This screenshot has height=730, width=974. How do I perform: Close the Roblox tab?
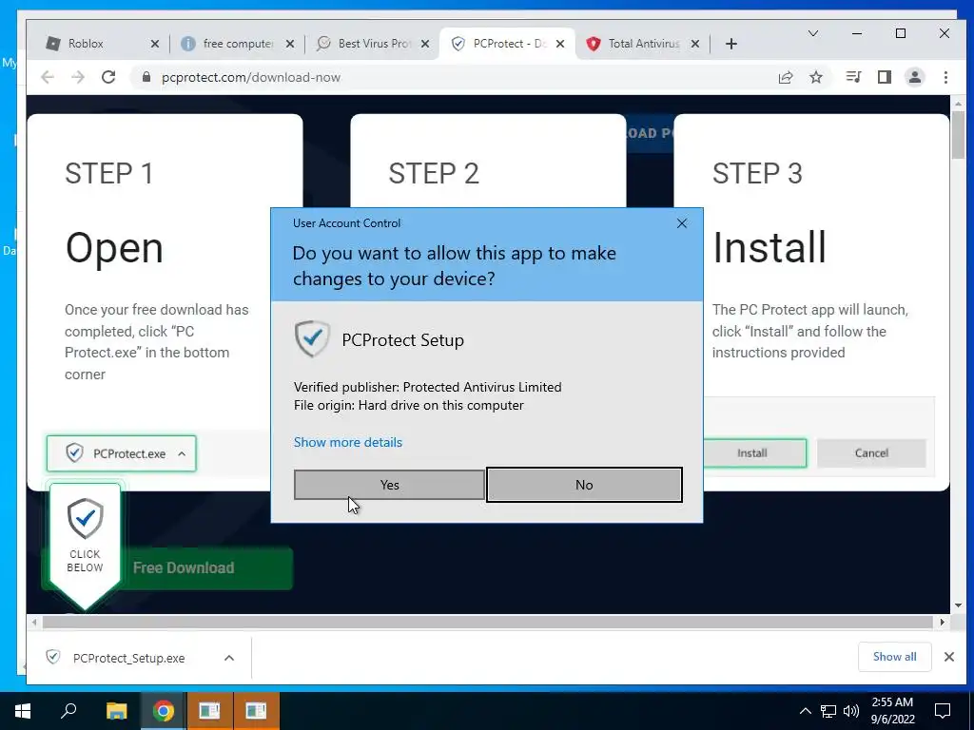click(x=155, y=44)
